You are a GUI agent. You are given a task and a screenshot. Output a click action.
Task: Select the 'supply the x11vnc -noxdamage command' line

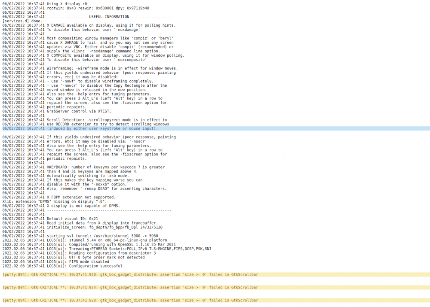pyautogui.click(x=81, y=51)
